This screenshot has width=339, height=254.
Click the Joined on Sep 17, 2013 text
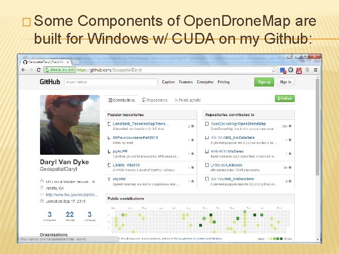tap(65, 201)
